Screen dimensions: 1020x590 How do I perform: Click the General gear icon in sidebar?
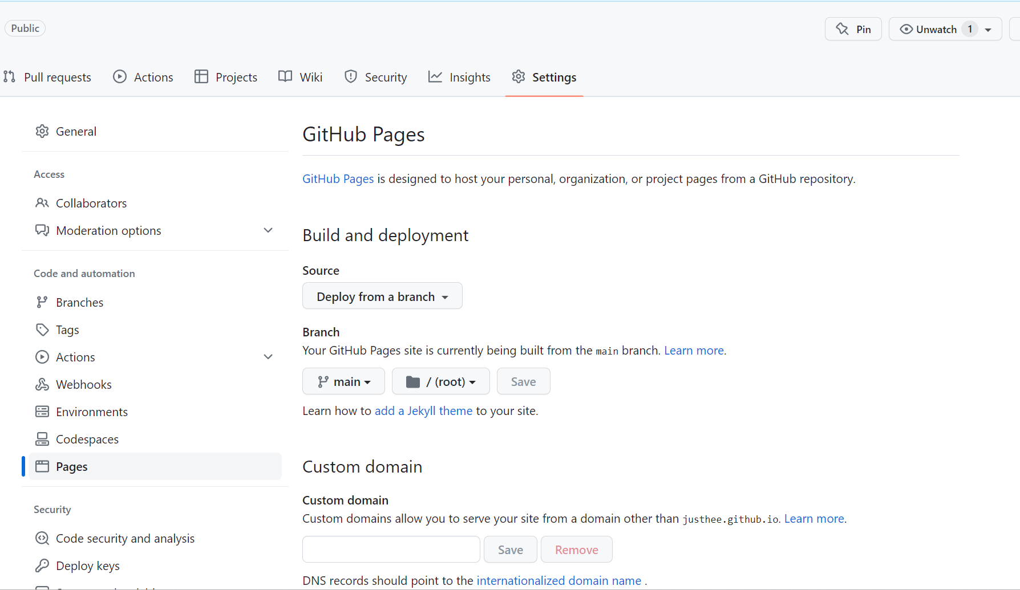point(42,131)
